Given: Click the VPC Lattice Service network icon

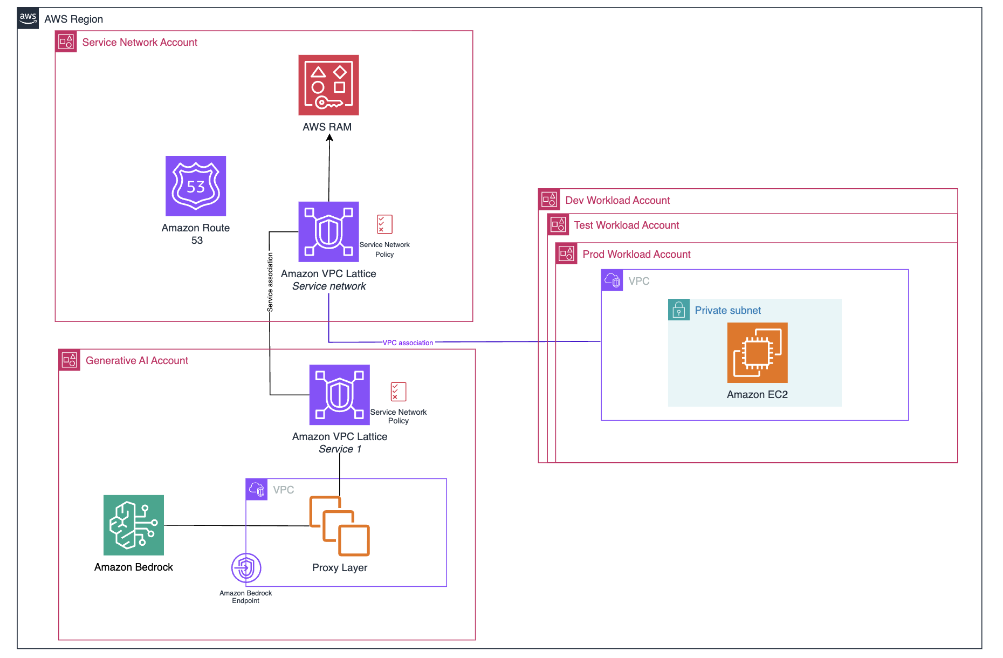Looking at the screenshot, I should (328, 232).
